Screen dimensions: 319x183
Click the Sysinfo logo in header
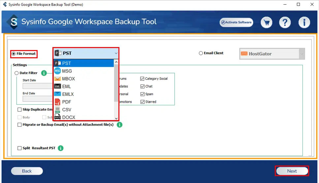(x=14, y=22)
